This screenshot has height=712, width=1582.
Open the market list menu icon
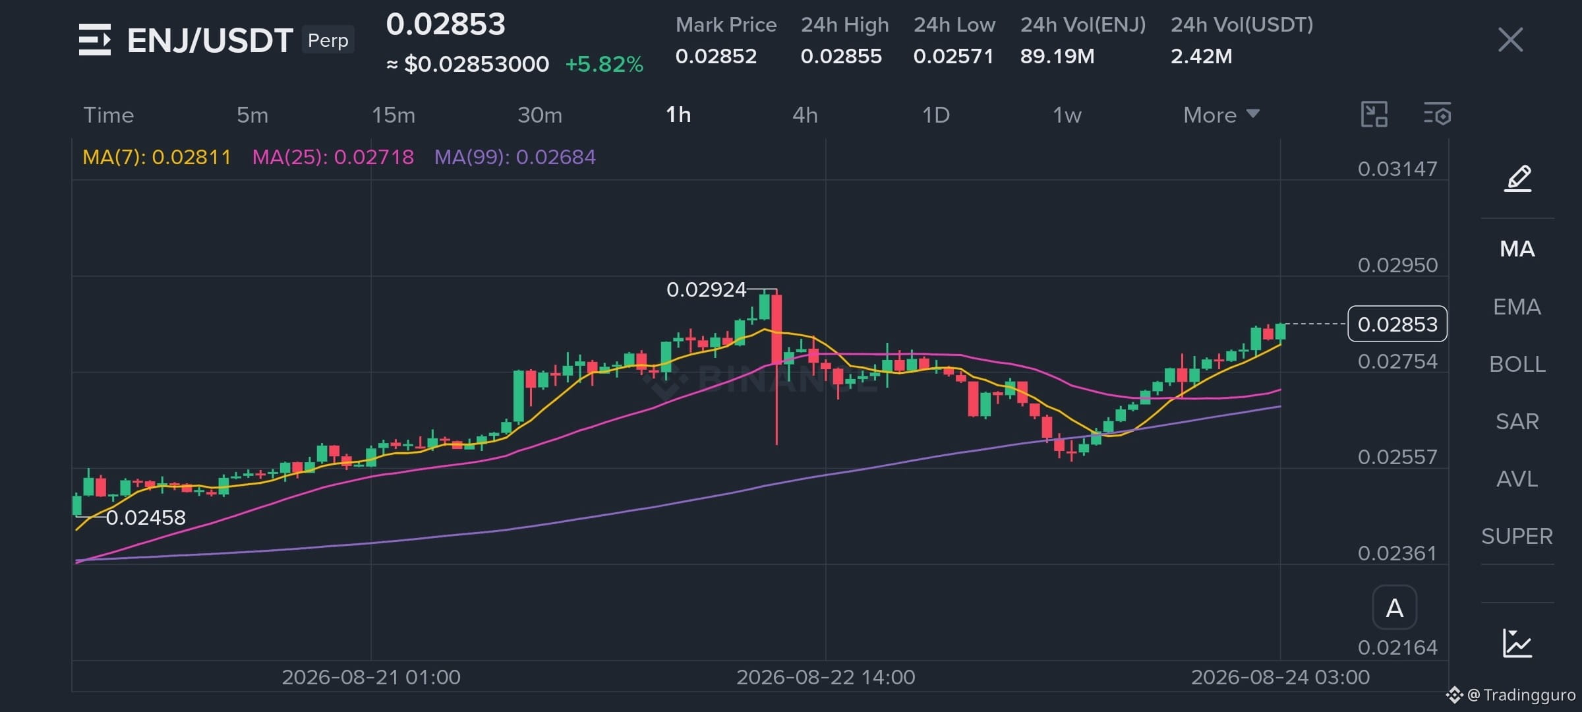[95, 40]
